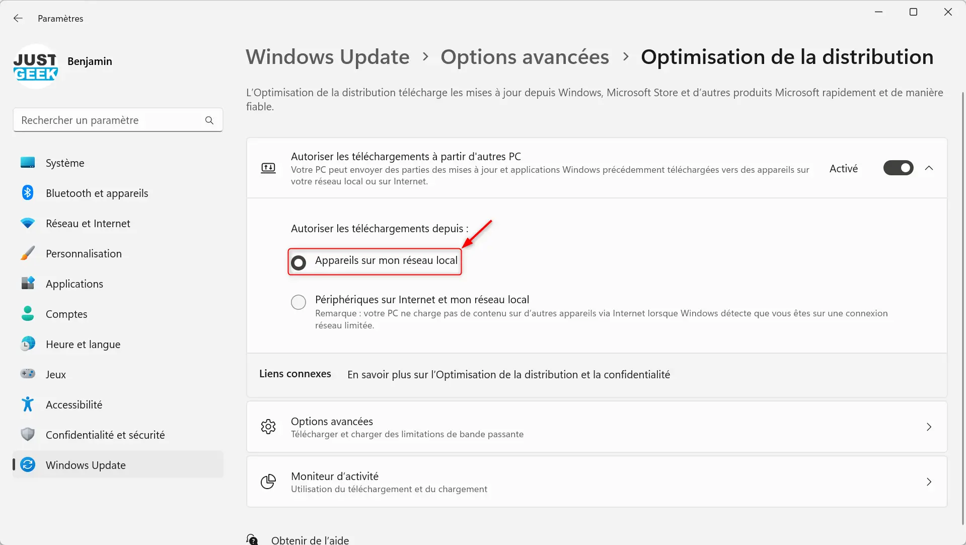The height and width of the screenshot is (545, 966).
Task: Collapse the téléchargements section chevron
Action: [x=929, y=168]
